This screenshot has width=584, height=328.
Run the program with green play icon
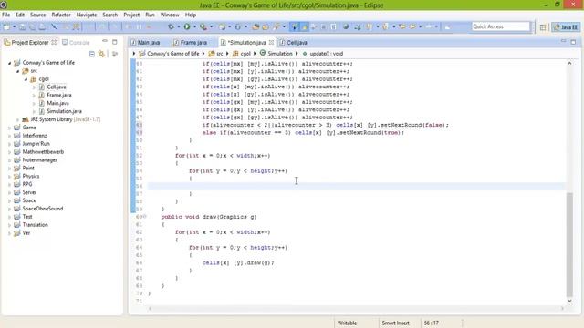coord(187,26)
